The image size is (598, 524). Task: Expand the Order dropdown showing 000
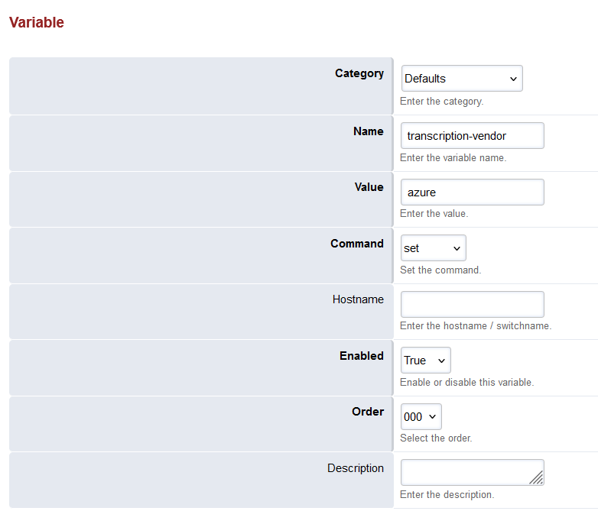click(x=421, y=417)
